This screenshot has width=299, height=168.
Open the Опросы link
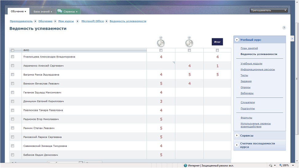pyautogui.click(x=246, y=87)
